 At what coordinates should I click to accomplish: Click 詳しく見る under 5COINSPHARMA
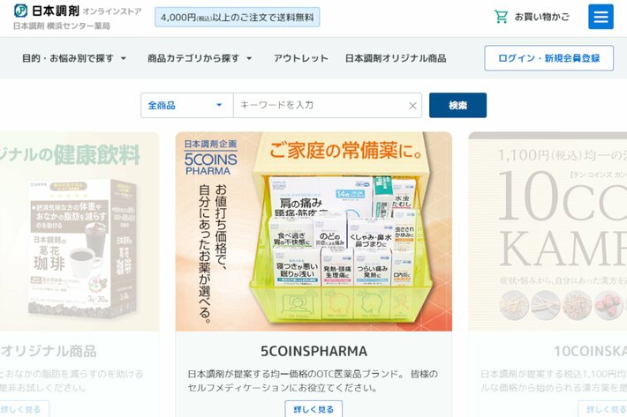pos(313,409)
